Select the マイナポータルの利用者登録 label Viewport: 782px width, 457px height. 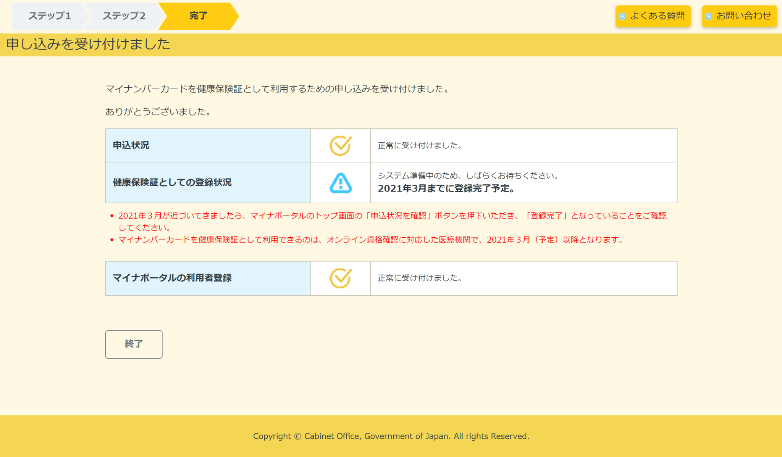click(172, 278)
